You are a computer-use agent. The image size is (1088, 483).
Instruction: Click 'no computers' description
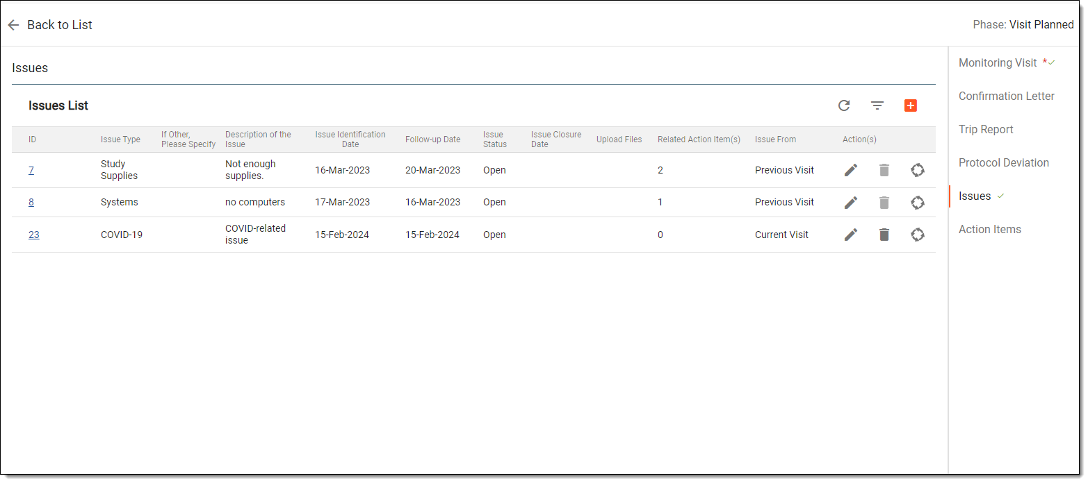coord(255,202)
